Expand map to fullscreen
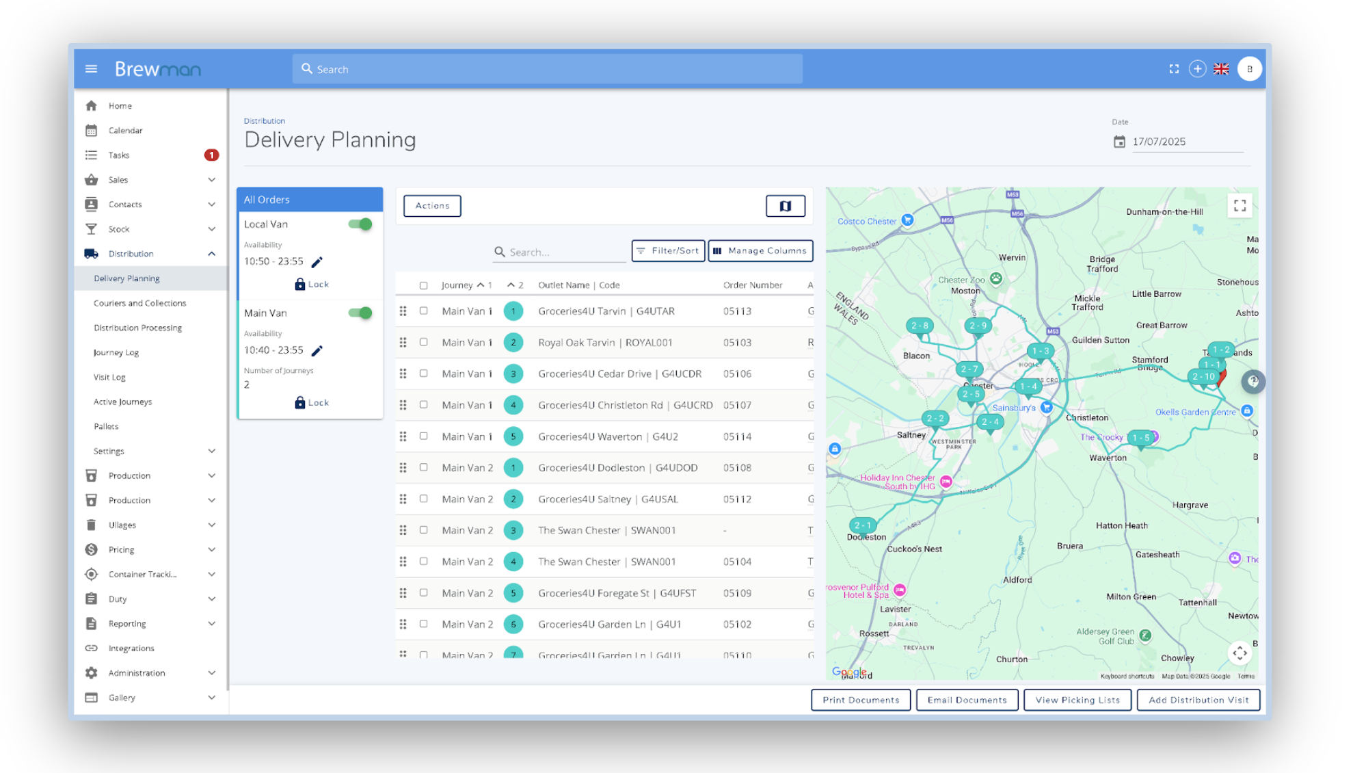1353x773 pixels. point(1240,205)
